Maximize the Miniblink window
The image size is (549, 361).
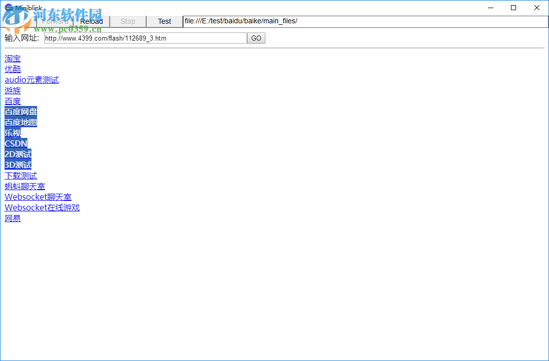coord(513,8)
